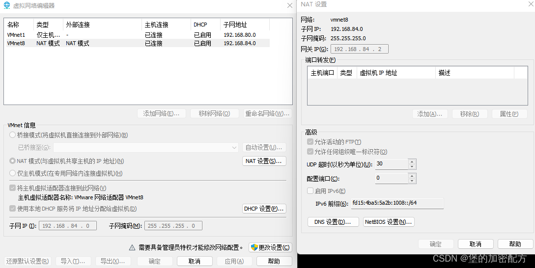
Task: Click the 描述 column header in port forwarding
Action: click(475, 73)
